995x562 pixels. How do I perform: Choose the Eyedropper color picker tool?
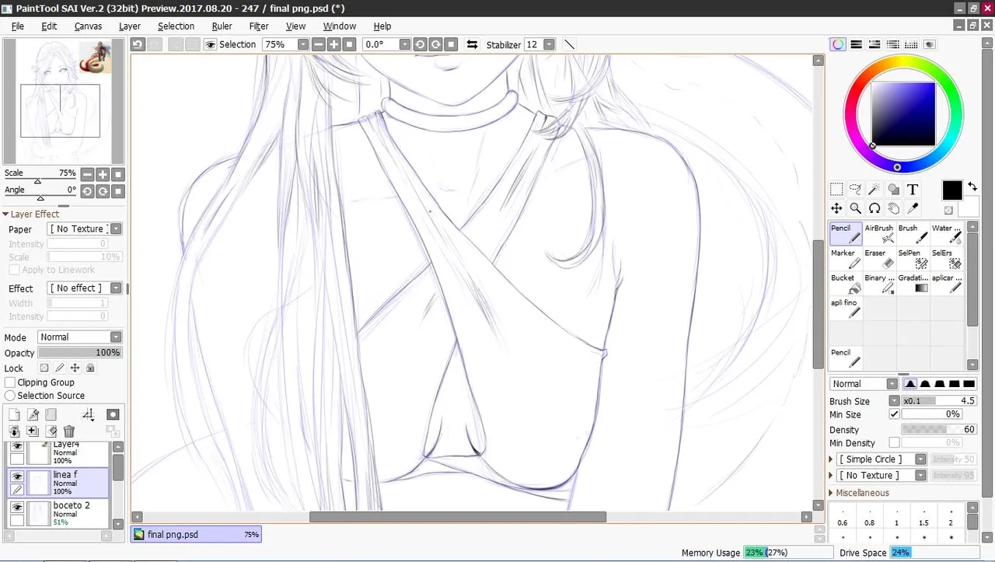913,208
